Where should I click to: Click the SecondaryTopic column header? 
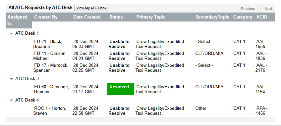(212, 17)
